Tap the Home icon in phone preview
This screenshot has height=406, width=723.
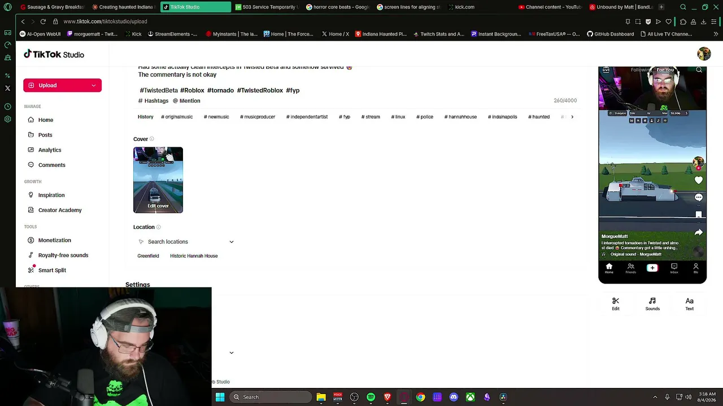coord(609,268)
